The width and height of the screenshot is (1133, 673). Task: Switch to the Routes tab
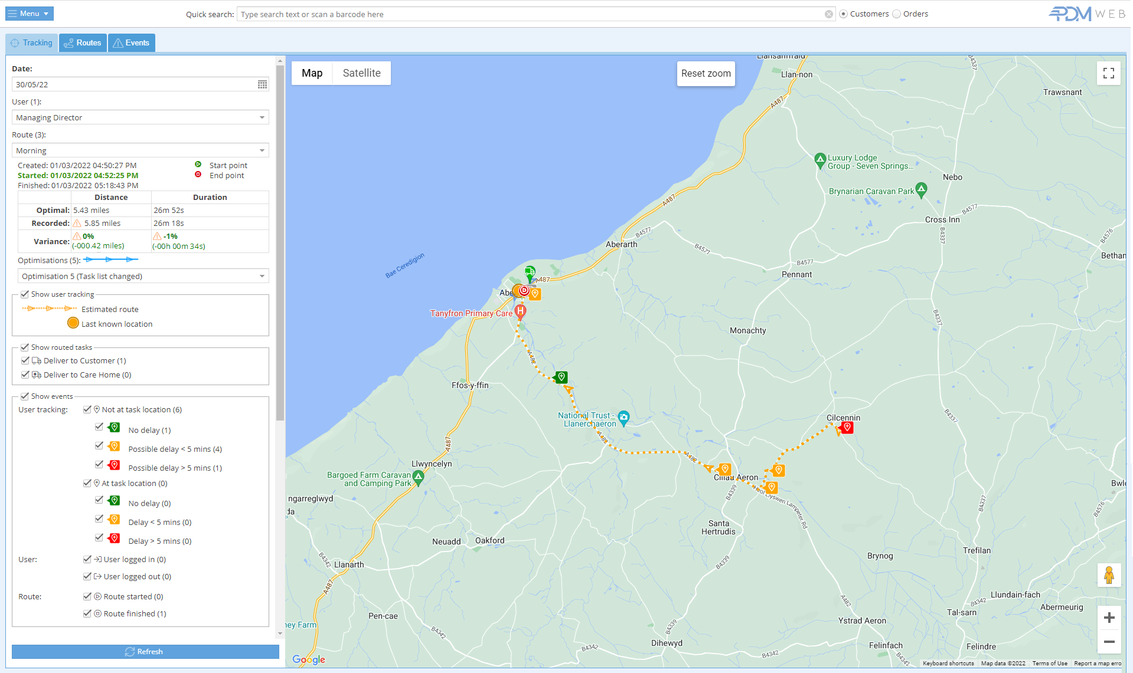tap(83, 42)
